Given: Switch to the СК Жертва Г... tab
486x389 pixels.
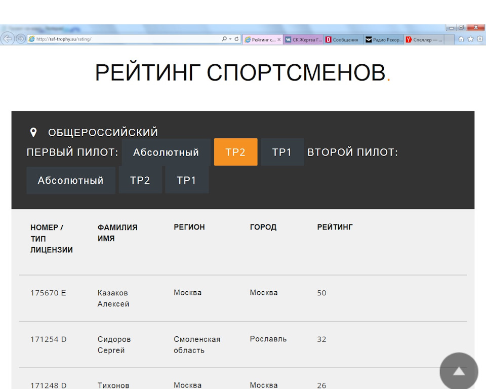Looking at the screenshot, I should [303, 40].
